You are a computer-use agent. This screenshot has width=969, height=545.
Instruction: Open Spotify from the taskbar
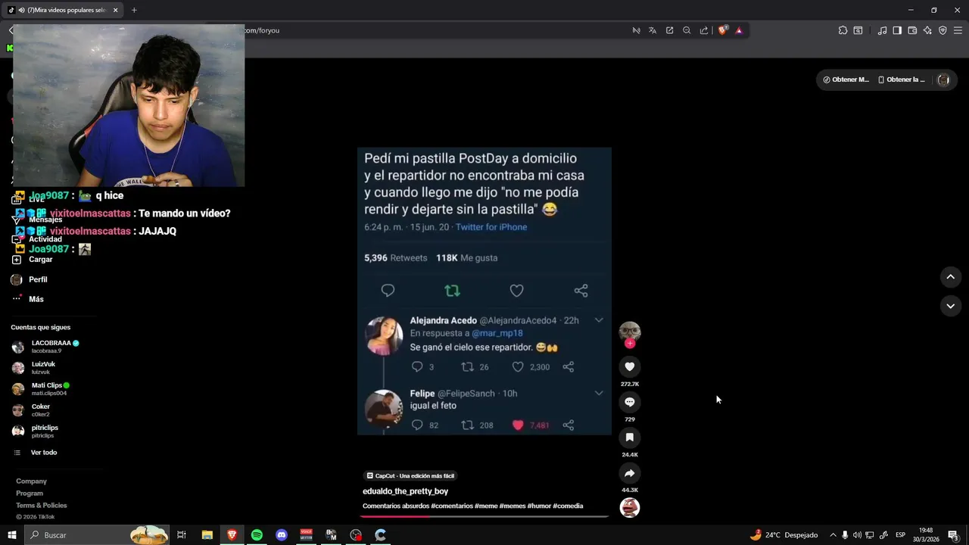(x=257, y=535)
